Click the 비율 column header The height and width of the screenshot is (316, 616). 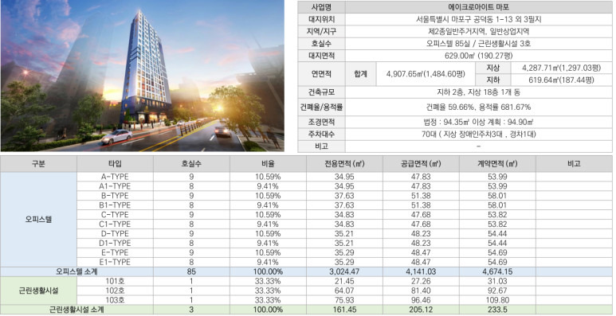[268, 164]
